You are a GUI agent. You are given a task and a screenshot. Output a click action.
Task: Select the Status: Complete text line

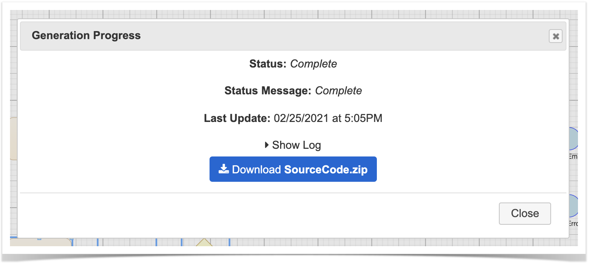[x=293, y=64]
